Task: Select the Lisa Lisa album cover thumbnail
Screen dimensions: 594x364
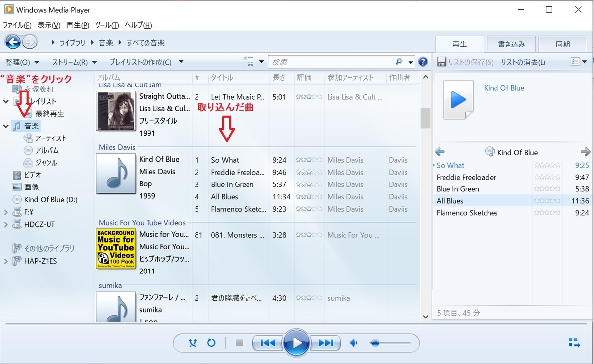Action: coord(116,111)
